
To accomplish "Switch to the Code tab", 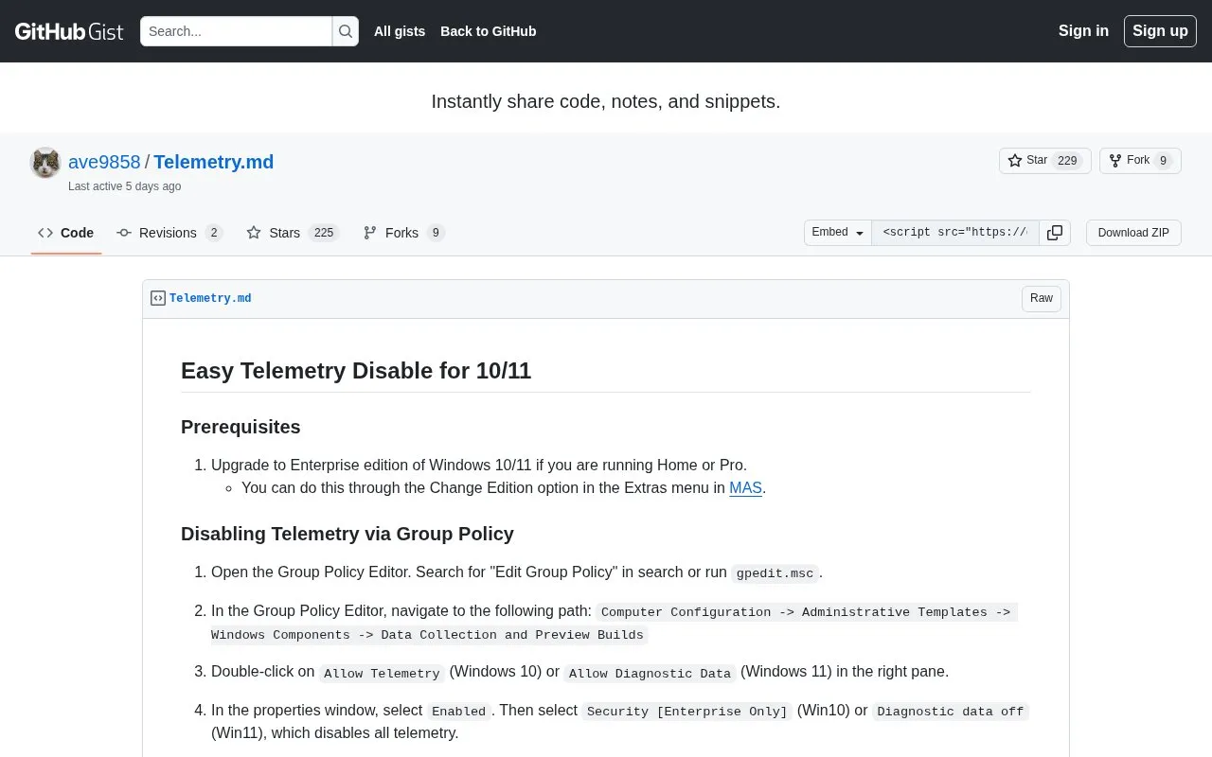I will coord(66,233).
